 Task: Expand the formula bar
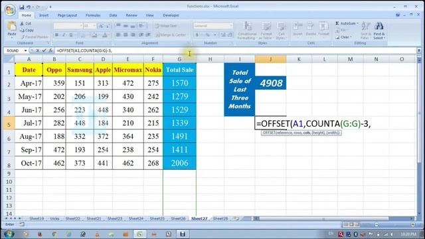419,50
